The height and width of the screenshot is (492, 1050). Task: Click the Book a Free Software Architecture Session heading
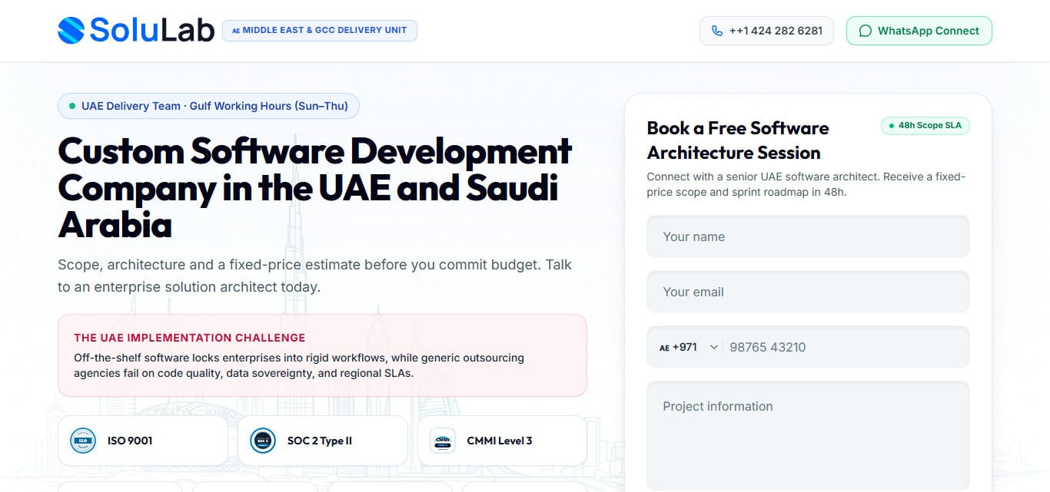pyautogui.click(x=738, y=140)
